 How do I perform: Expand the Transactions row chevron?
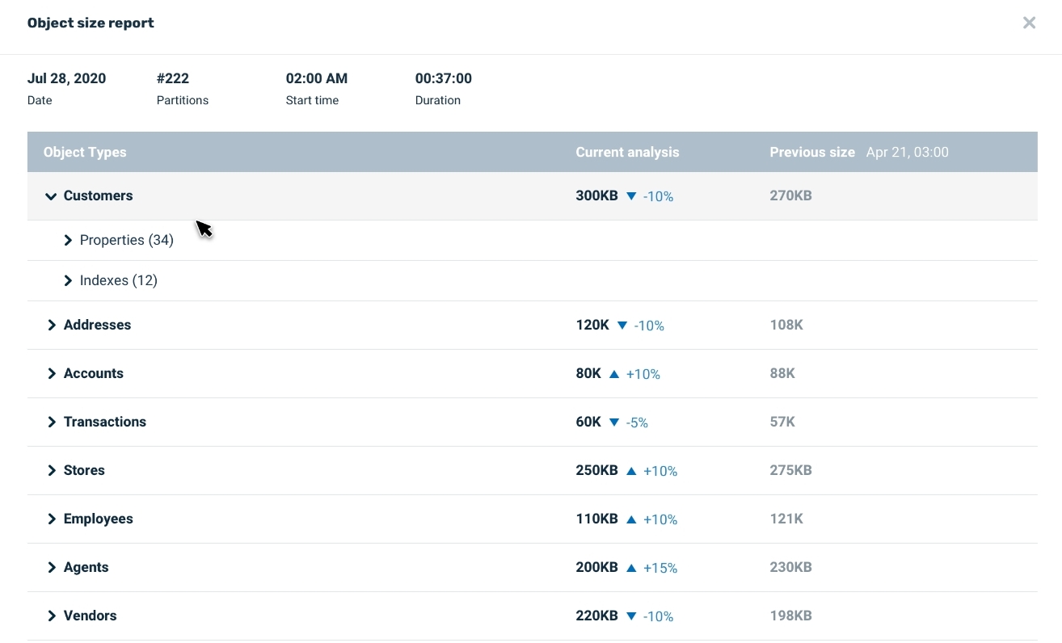(52, 422)
